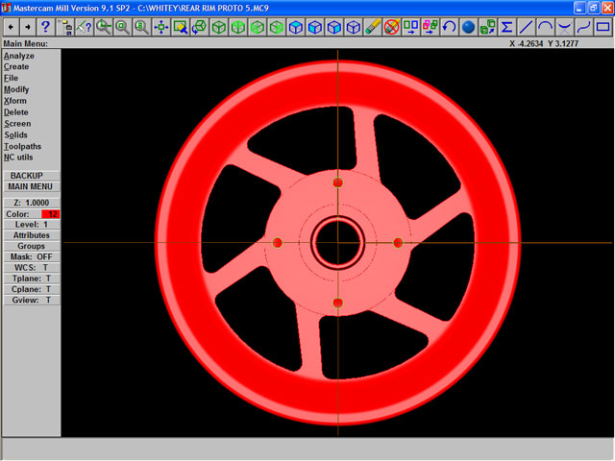Image resolution: width=615 pixels, height=461 pixels.
Task: Open the Xform menu
Action: click(x=15, y=101)
